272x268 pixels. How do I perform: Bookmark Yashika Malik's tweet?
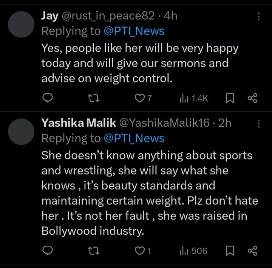(x=230, y=251)
